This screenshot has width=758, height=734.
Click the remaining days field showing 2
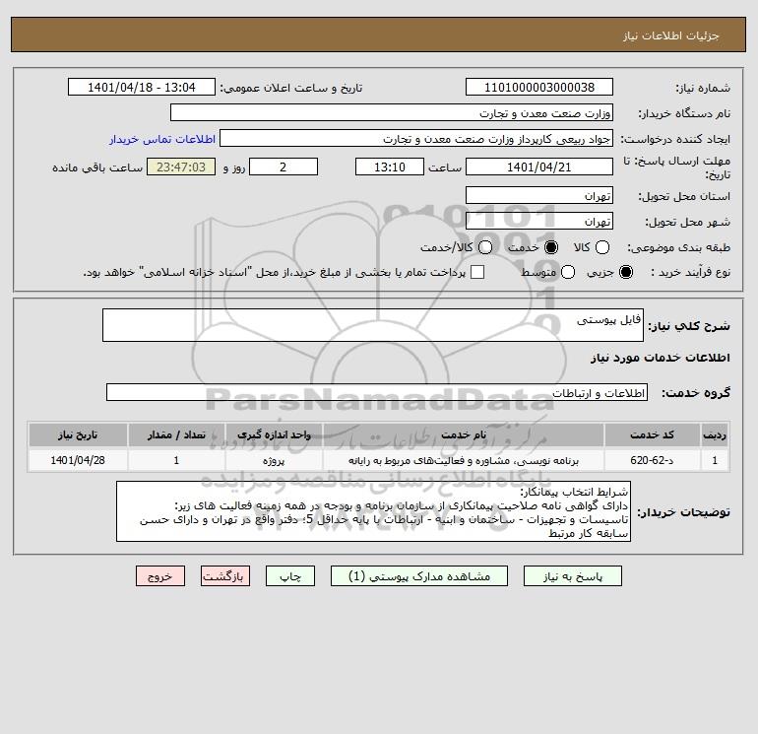(x=284, y=167)
